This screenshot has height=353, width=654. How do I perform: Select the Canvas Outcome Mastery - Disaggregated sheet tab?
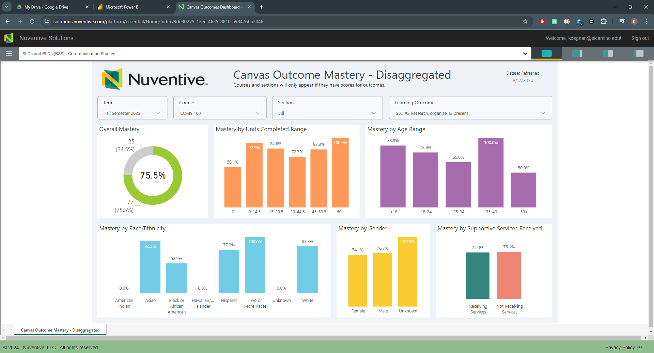(x=60, y=330)
